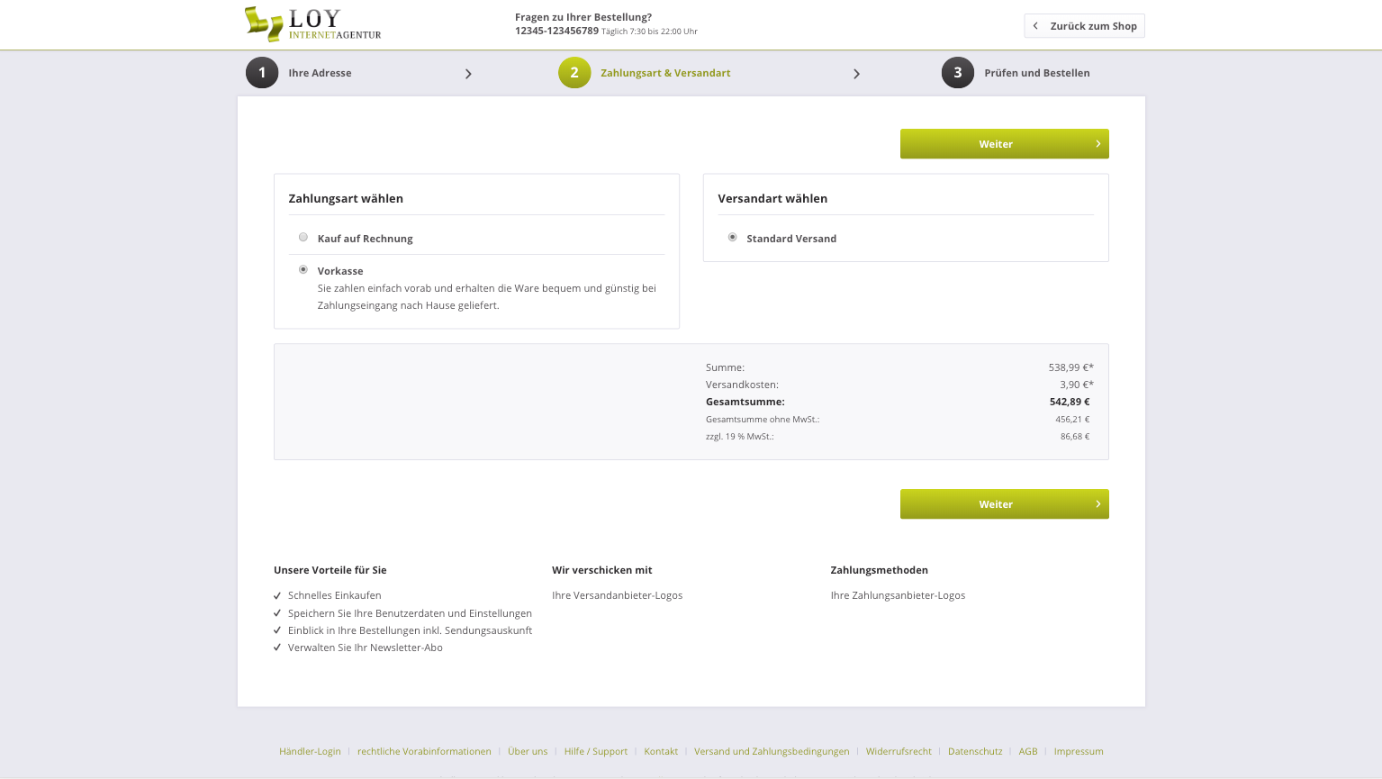Select Standard Versand radio button

(x=733, y=238)
